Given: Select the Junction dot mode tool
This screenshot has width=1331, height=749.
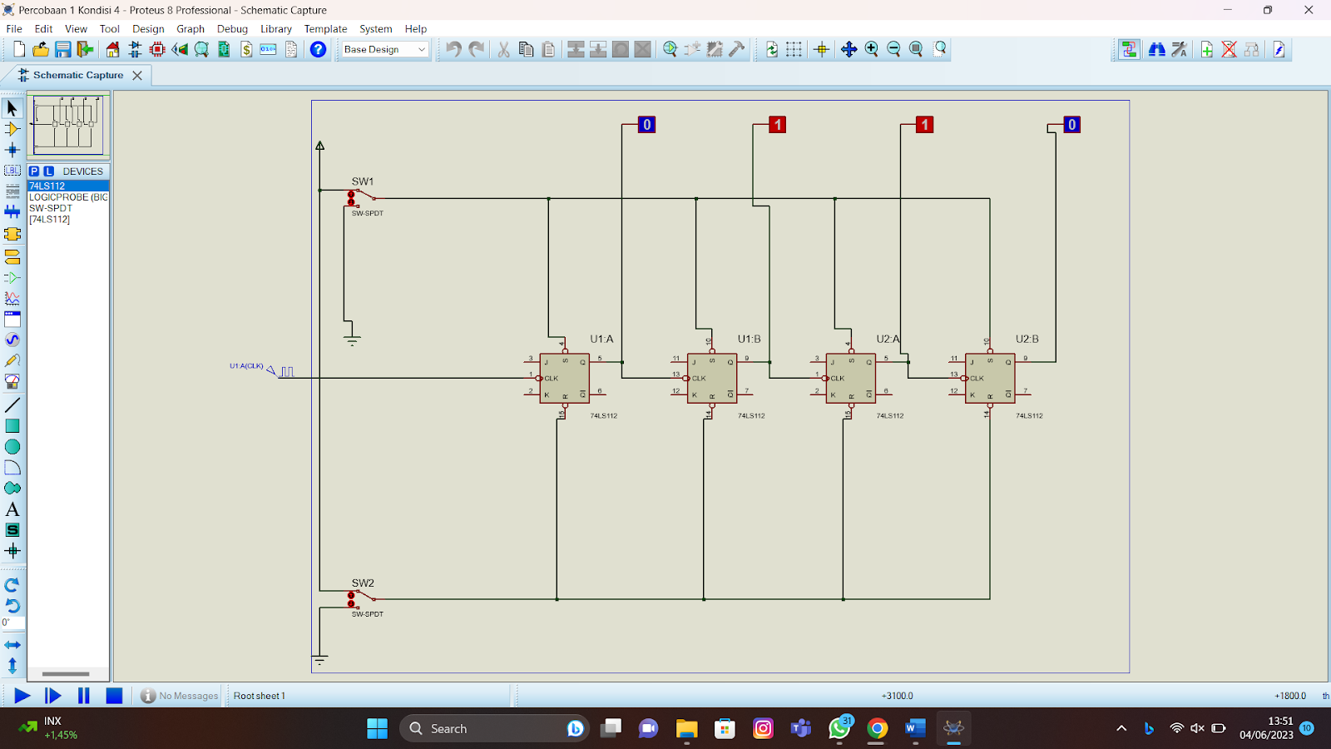Looking at the screenshot, I should tap(12, 151).
